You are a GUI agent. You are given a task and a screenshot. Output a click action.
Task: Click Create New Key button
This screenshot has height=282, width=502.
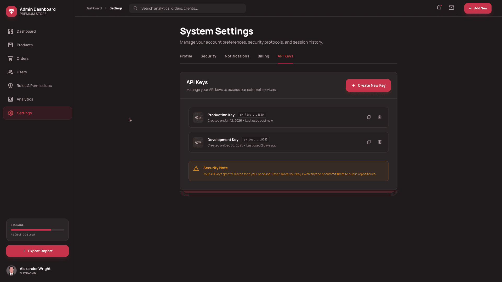[x=368, y=85]
